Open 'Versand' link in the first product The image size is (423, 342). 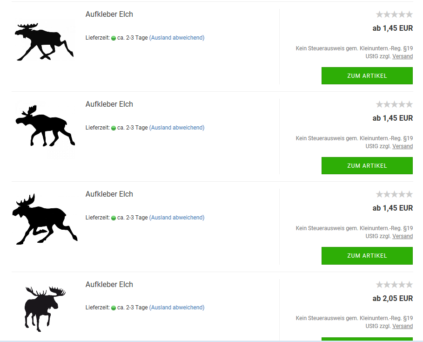(x=403, y=56)
